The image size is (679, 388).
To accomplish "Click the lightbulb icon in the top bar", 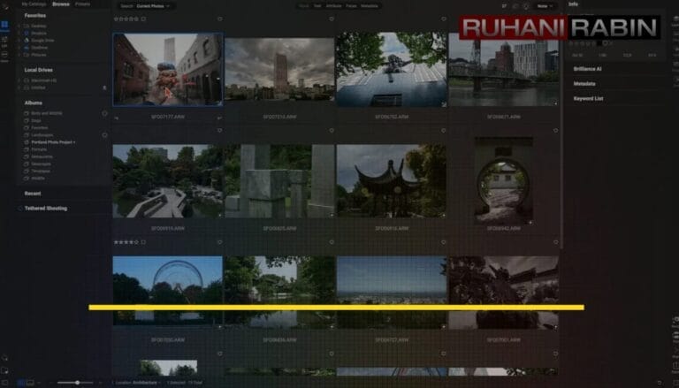I will (526, 6).
